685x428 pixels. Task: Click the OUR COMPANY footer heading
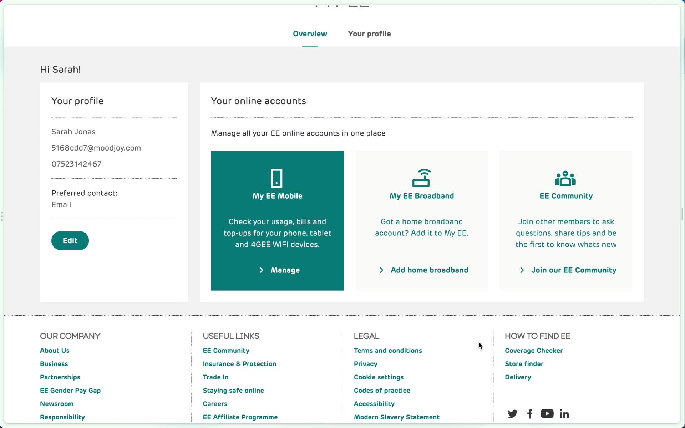tap(70, 336)
